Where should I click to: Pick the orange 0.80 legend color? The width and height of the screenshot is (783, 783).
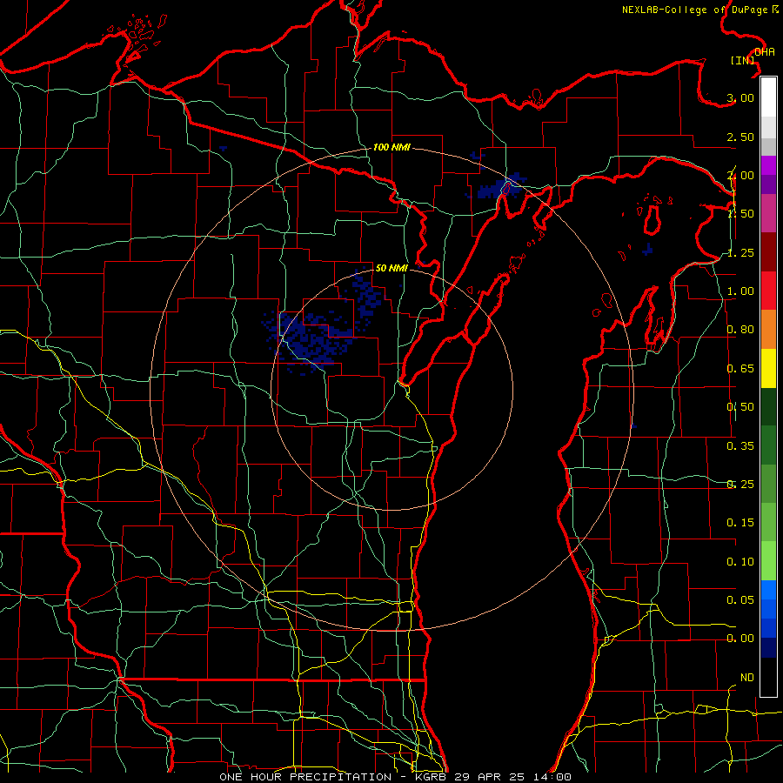[x=768, y=329]
